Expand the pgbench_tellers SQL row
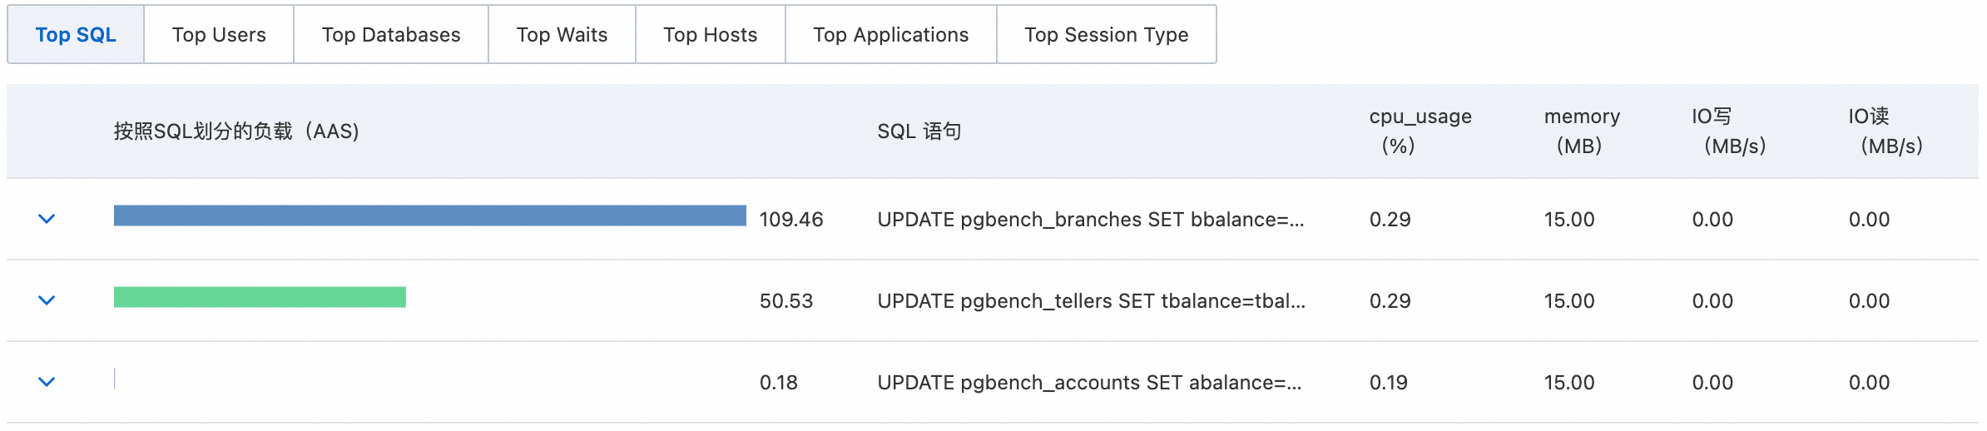1987x431 pixels. [47, 300]
